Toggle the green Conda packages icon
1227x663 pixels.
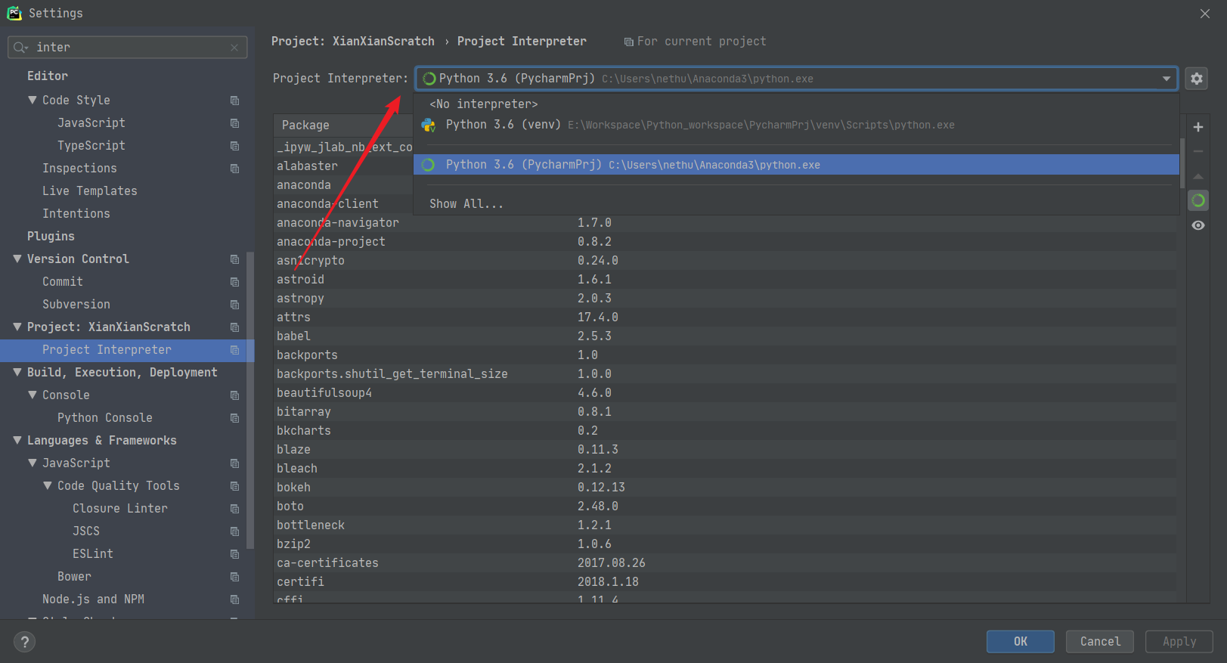[x=1198, y=200]
